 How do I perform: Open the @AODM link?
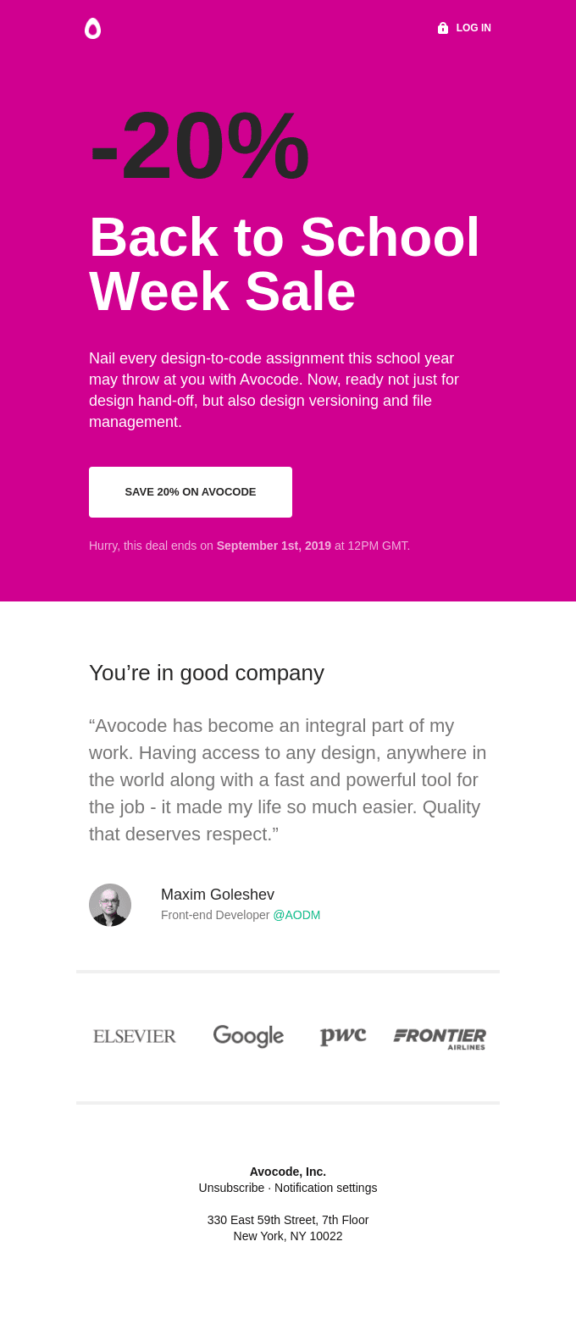pyautogui.click(x=296, y=915)
